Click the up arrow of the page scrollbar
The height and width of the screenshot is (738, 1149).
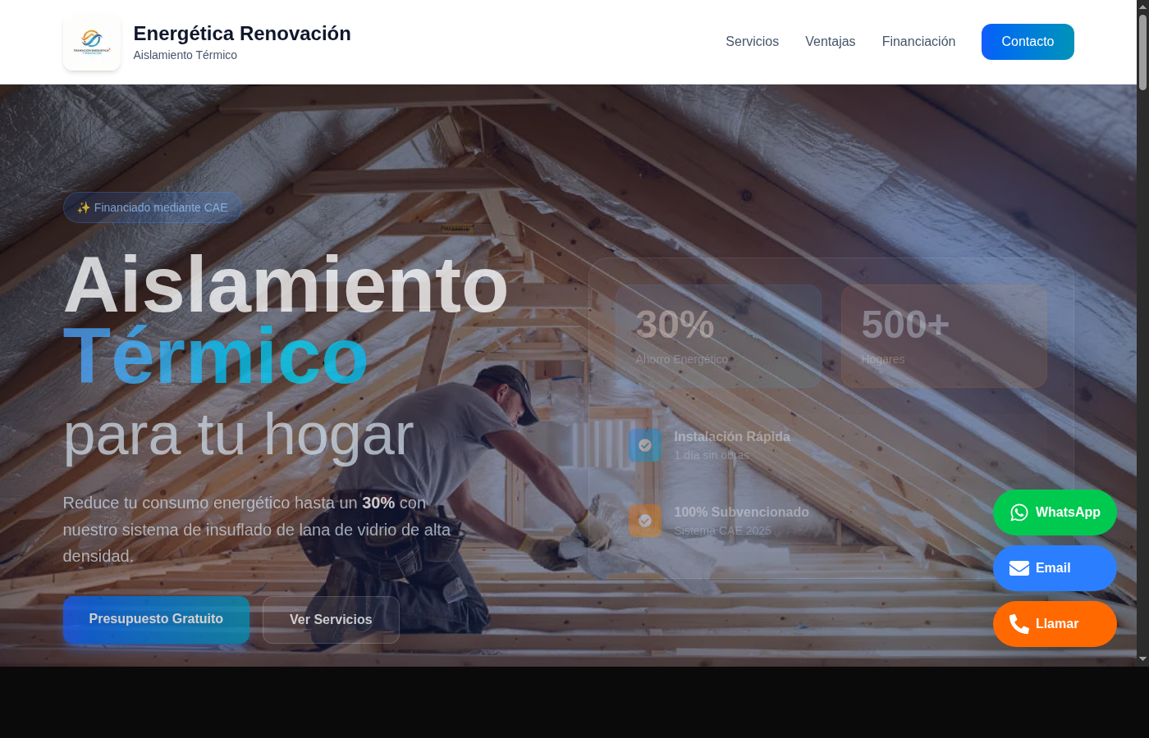[x=1142, y=7]
